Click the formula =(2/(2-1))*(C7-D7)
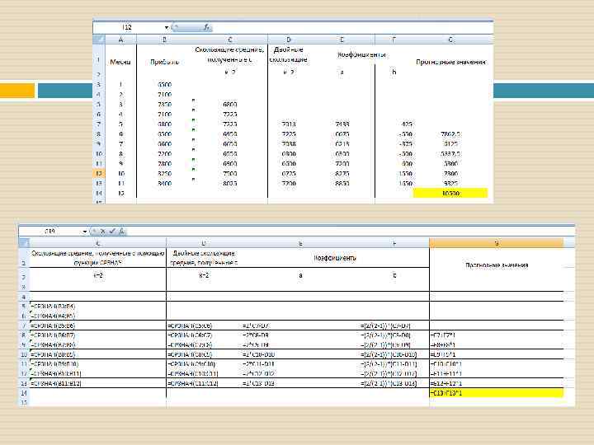The height and width of the screenshot is (445, 594). (x=385, y=326)
